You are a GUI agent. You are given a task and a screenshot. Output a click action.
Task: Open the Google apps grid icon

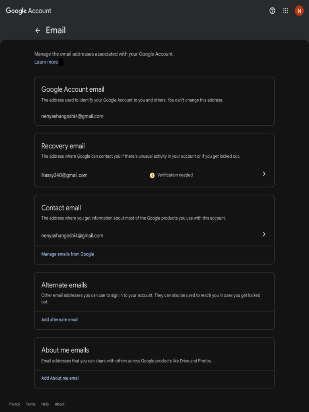pyautogui.click(x=285, y=11)
